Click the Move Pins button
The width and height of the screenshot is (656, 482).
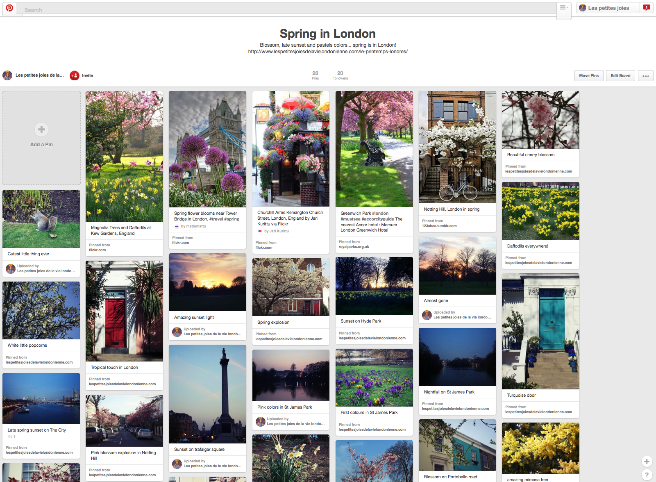(588, 76)
